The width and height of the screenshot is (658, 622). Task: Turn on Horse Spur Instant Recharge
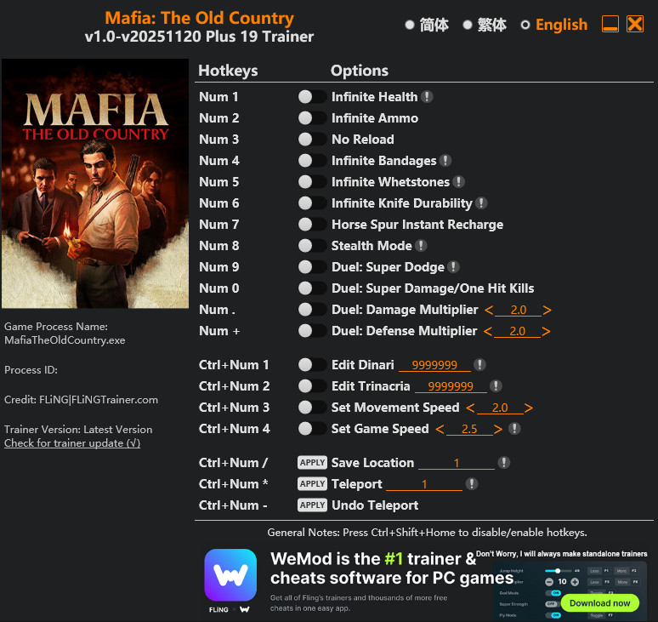[312, 225]
